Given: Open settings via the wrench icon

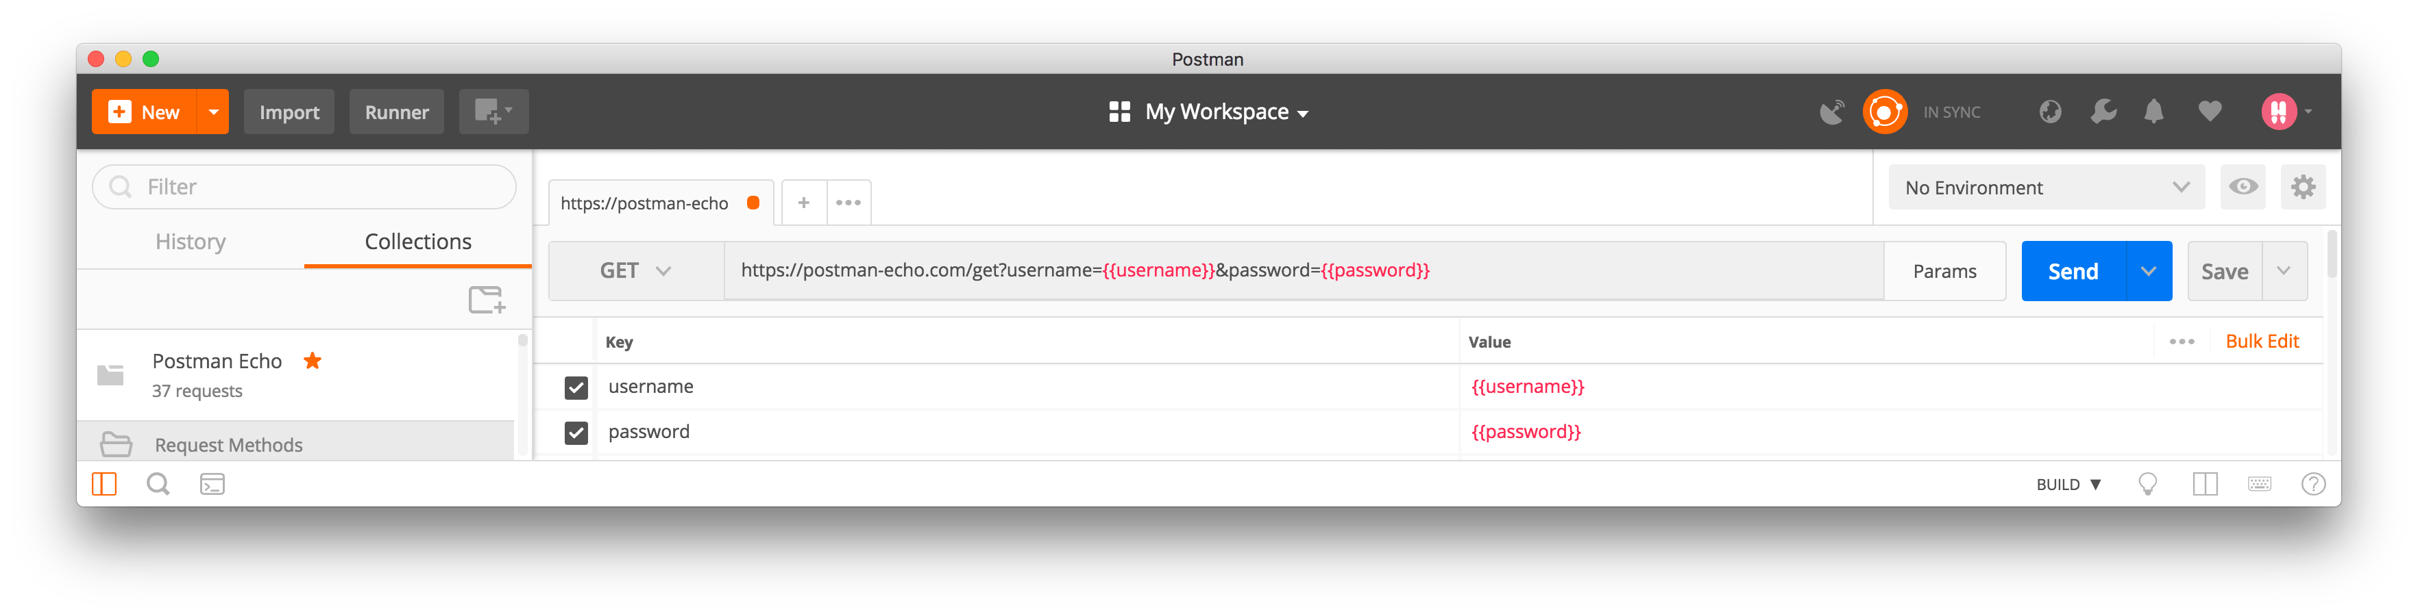Looking at the screenshot, I should coord(2103,112).
